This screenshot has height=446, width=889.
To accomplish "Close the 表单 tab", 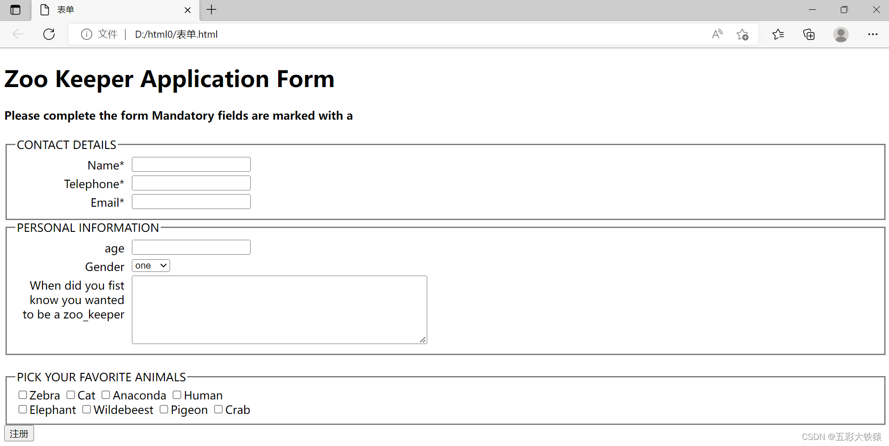I will click(188, 10).
